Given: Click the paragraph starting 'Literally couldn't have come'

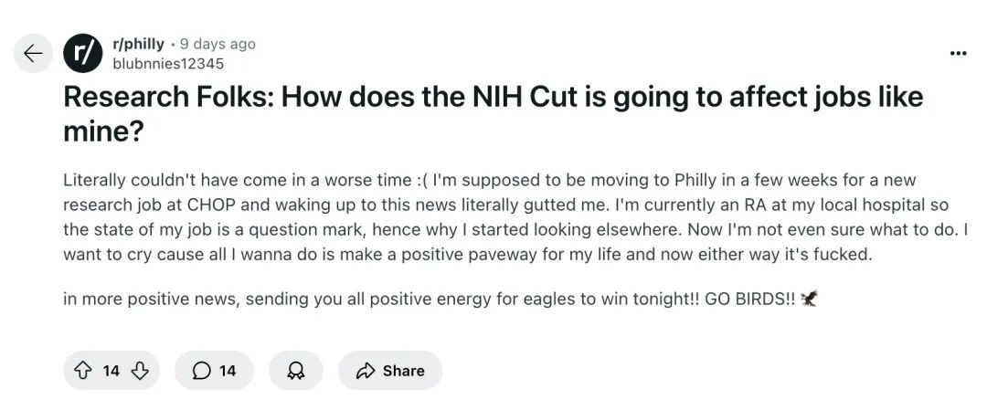Looking at the screenshot, I should coord(515,217).
